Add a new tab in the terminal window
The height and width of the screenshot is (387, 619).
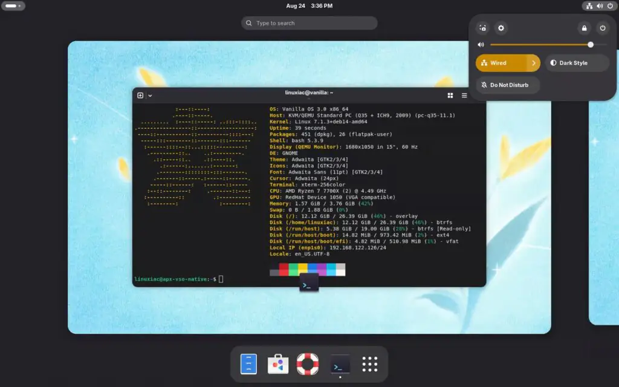(140, 95)
